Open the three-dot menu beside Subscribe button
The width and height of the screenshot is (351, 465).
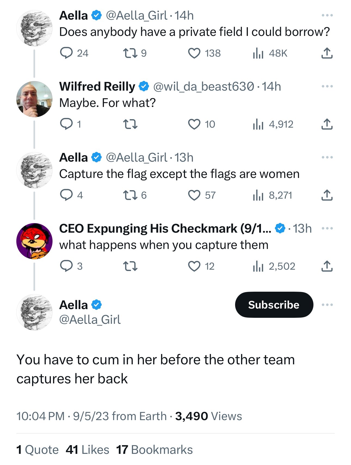point(327,305)
